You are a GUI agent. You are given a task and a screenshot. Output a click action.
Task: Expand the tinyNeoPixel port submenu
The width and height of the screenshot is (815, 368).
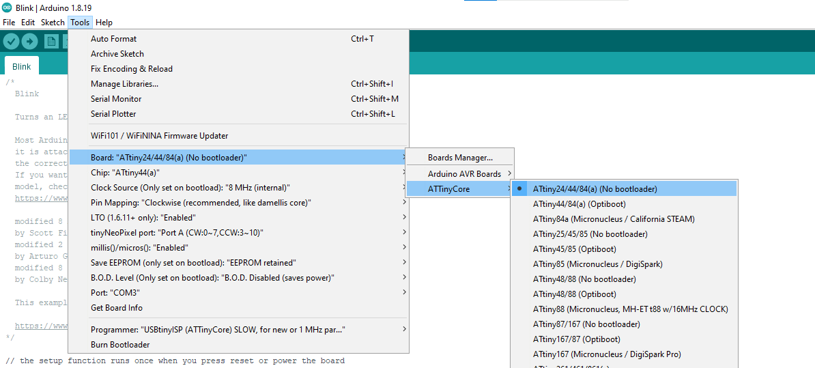coord(239,232)
